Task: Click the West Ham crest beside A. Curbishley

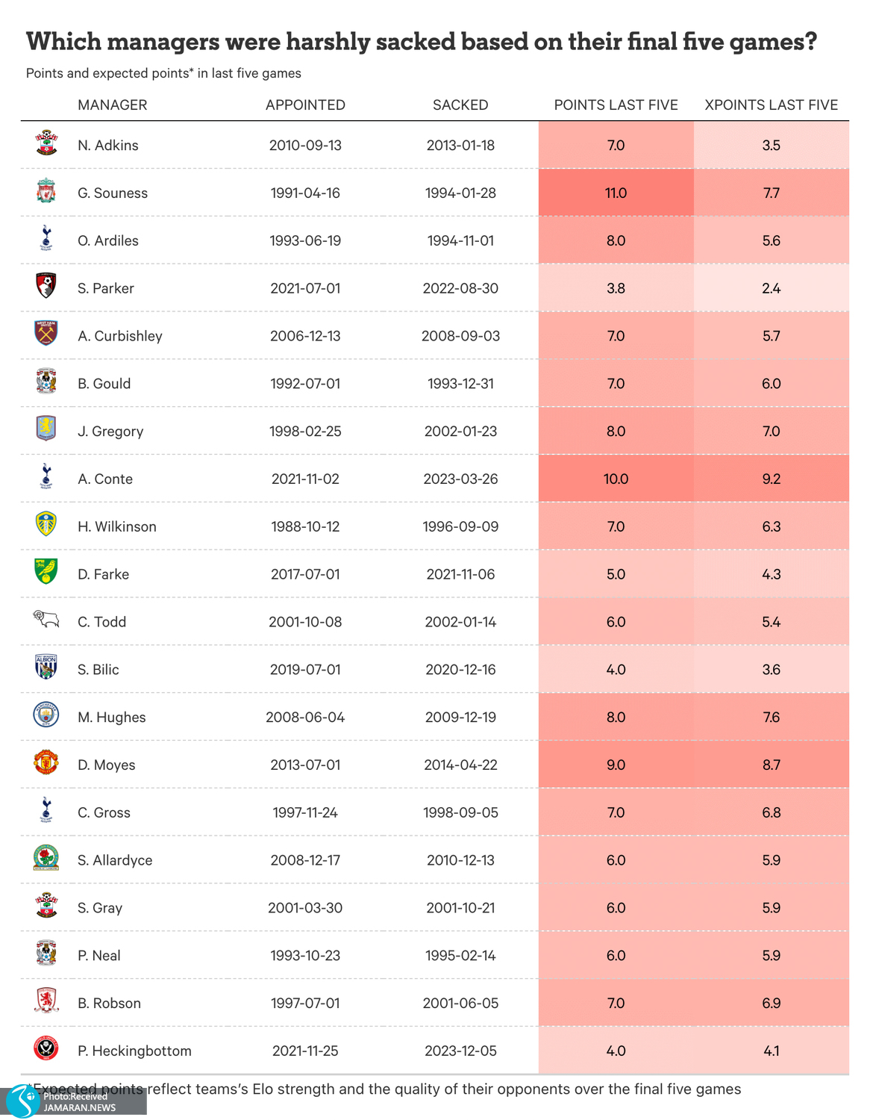Action: [x=46, y=334]
